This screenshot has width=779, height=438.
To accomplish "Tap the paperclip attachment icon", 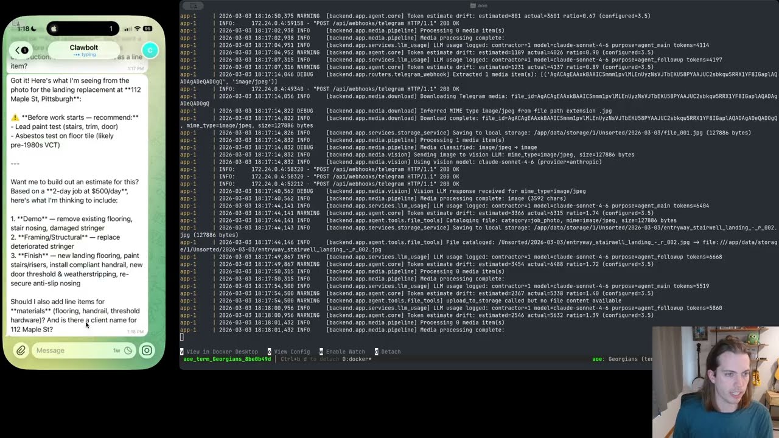I will tap(21, 350).
